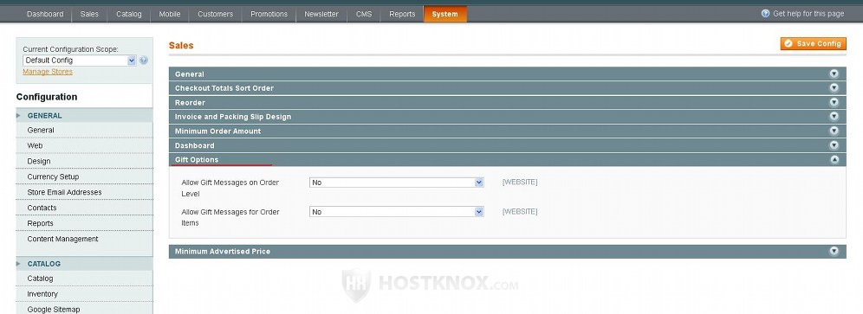
Task: Select Design in configuration sidebar
Action: (x=38, y=161)
